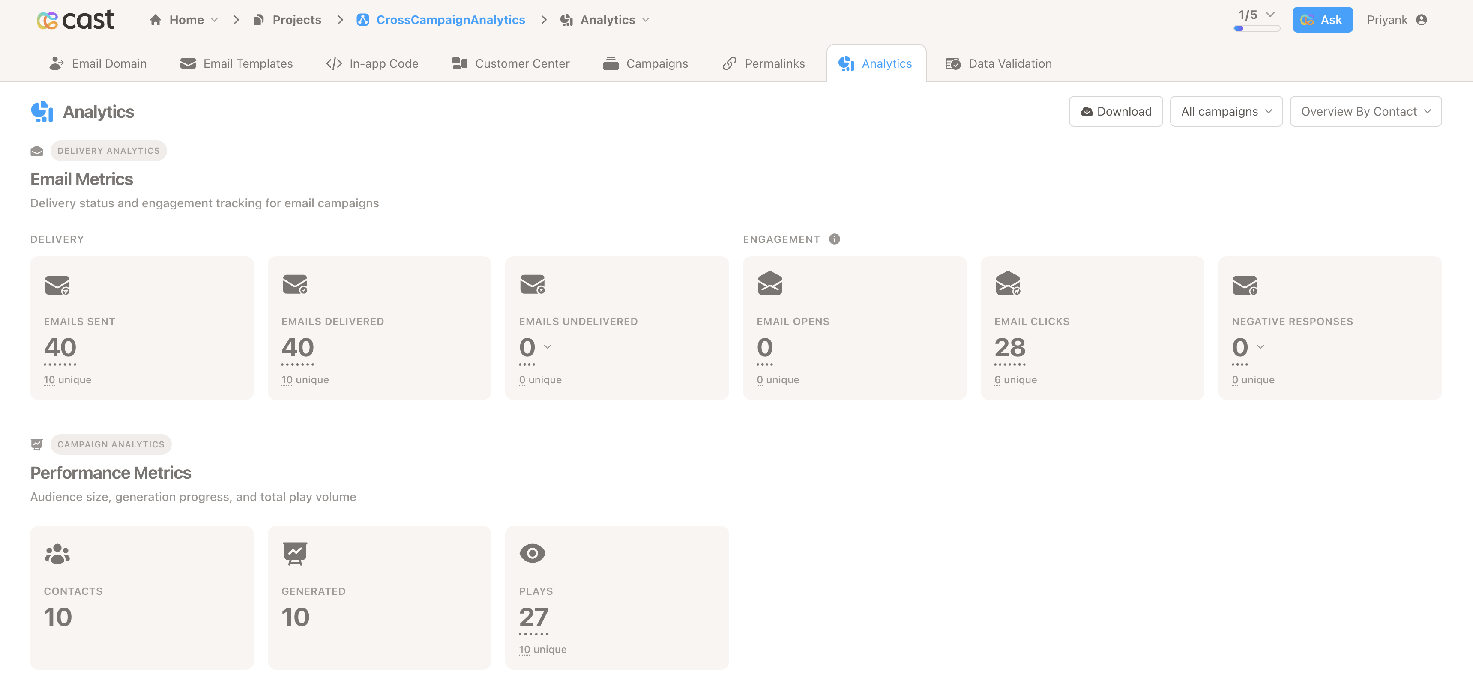1473x686 pixels.
Task: Click the Projects breadcrumb icon
Action: coord(258,20)
